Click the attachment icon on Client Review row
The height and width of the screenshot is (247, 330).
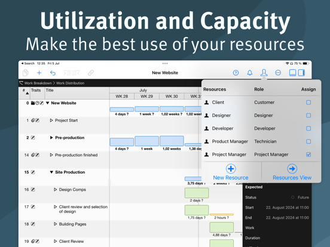[x=33, y=241]
